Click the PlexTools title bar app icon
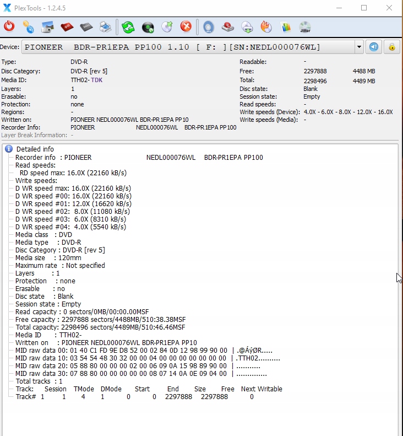The width and height of the screenshot is (403, 436). pos(7,8)
